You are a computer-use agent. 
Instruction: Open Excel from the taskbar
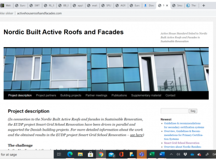tap(152, 154)
